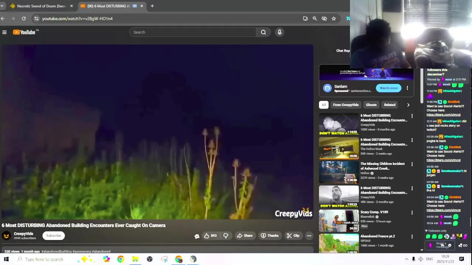This screenshot has height=265, width=472.
Task: Click the #gonewrong hashtag
Action: point(81,251)
